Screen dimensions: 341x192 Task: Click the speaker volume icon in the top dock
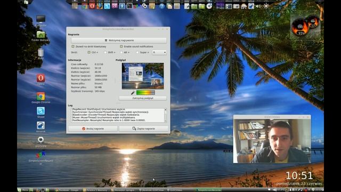258,6
